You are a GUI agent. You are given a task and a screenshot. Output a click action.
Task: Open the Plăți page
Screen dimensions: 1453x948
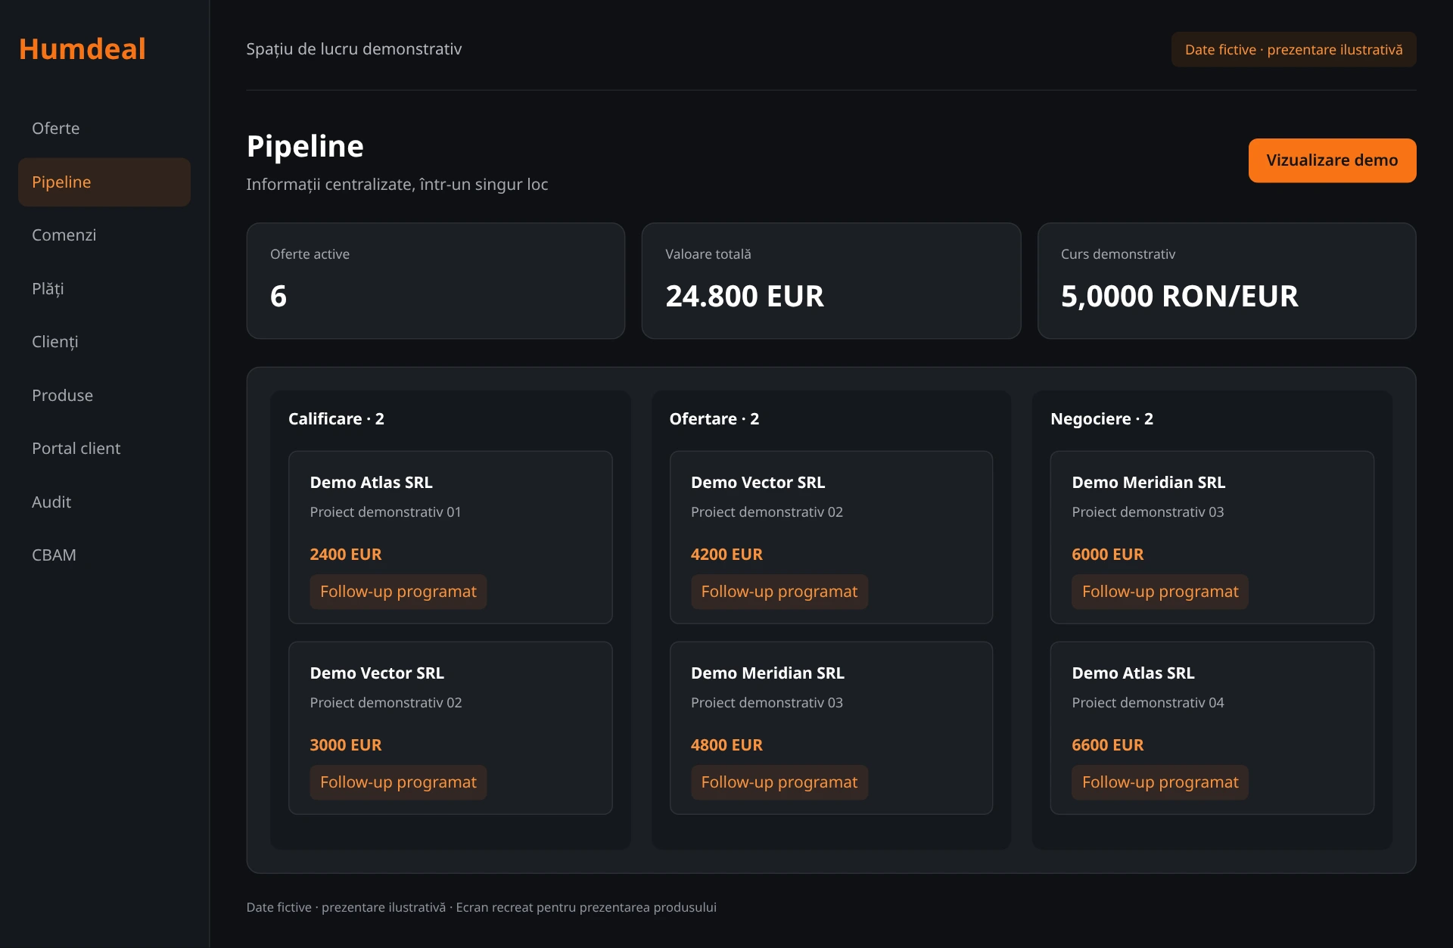[x=104, y=289]
